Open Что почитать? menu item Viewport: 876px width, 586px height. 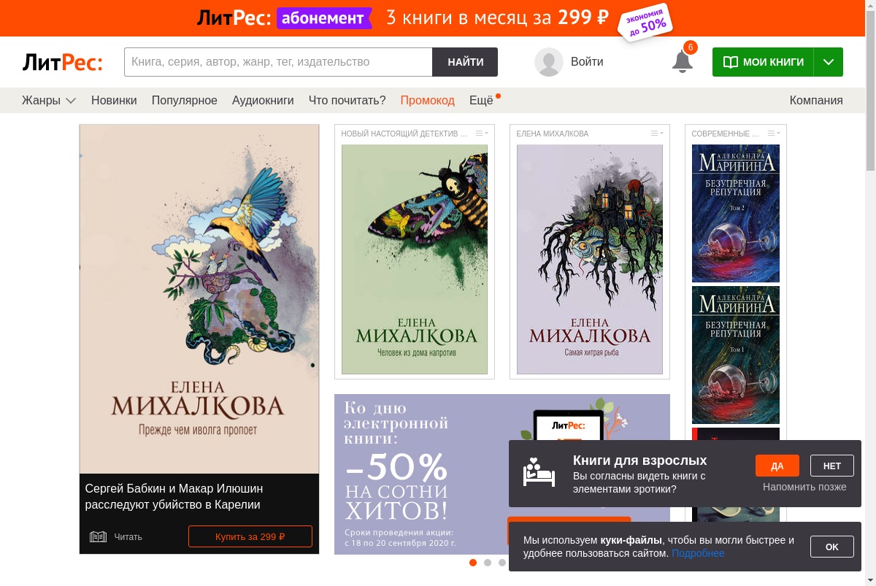click(x=347, y=101)
